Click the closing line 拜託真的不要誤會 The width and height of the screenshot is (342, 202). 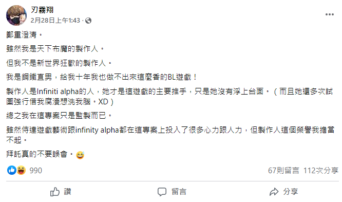point(40,154)
